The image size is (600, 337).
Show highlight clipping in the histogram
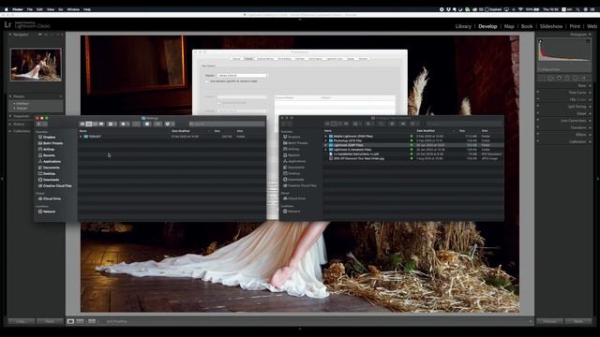coord(588,41)
